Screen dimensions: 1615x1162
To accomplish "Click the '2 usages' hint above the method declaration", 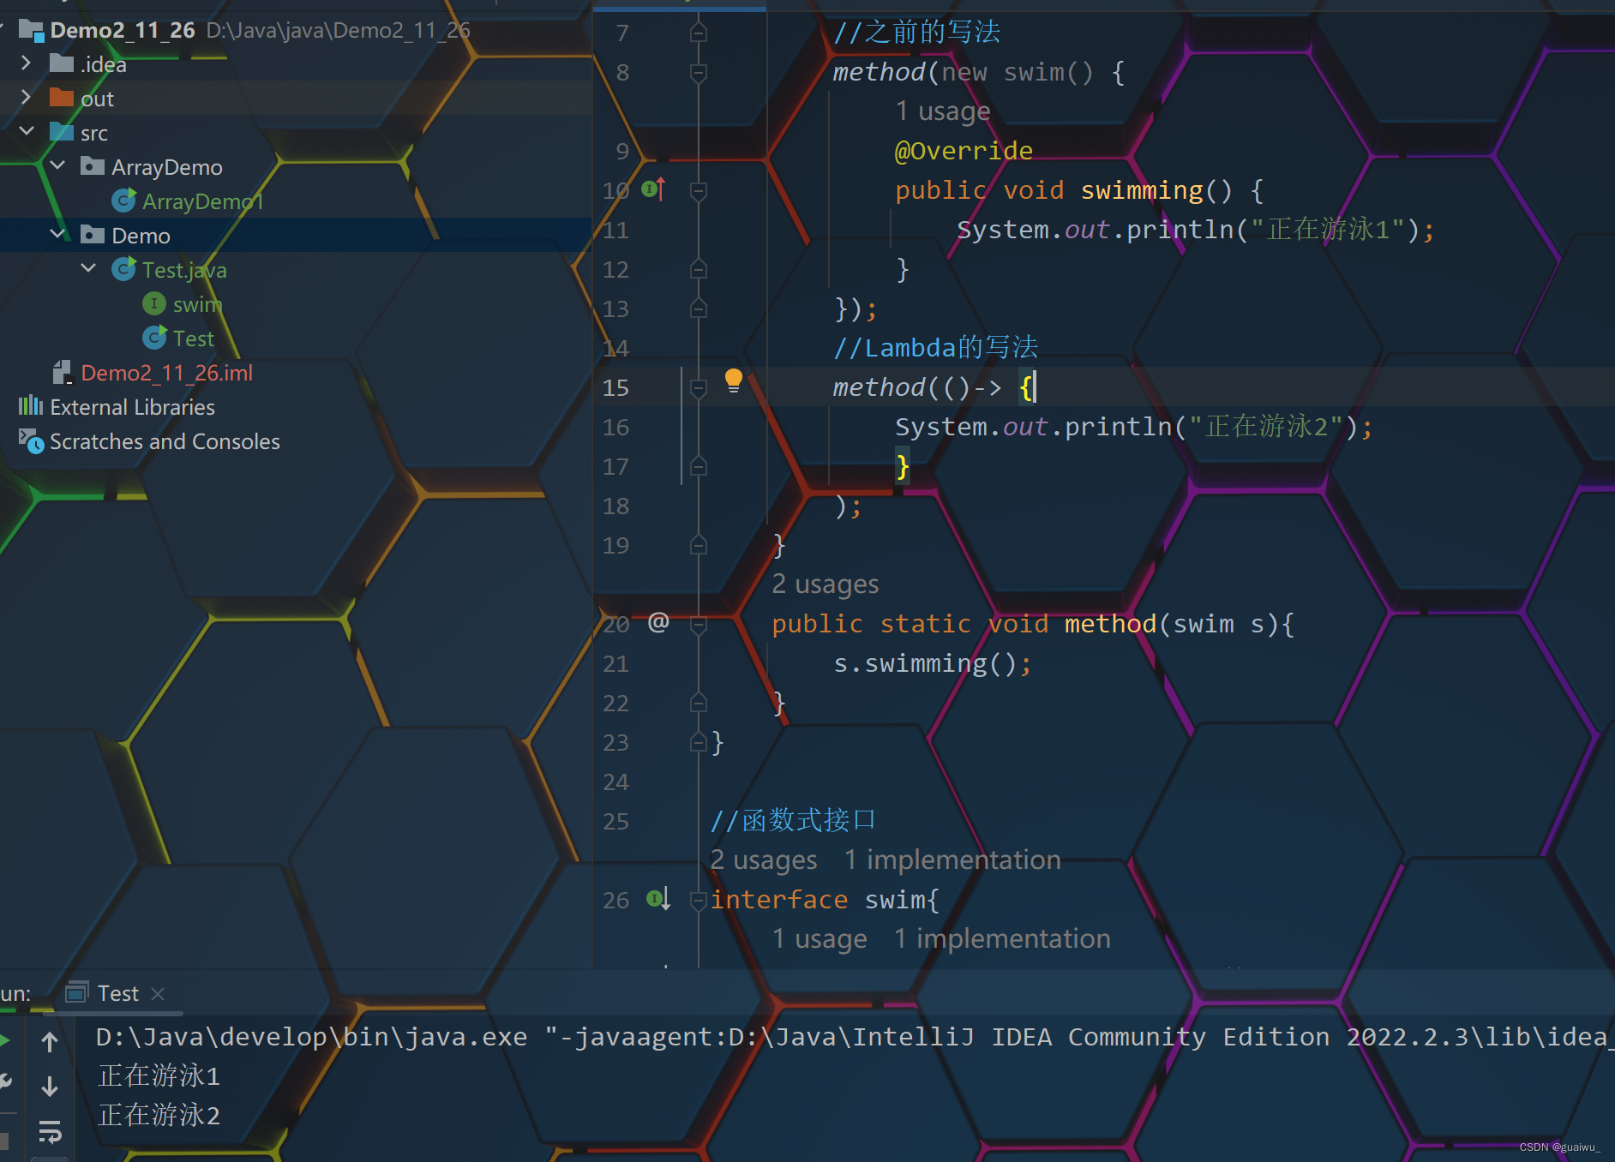I will point(825,584).
